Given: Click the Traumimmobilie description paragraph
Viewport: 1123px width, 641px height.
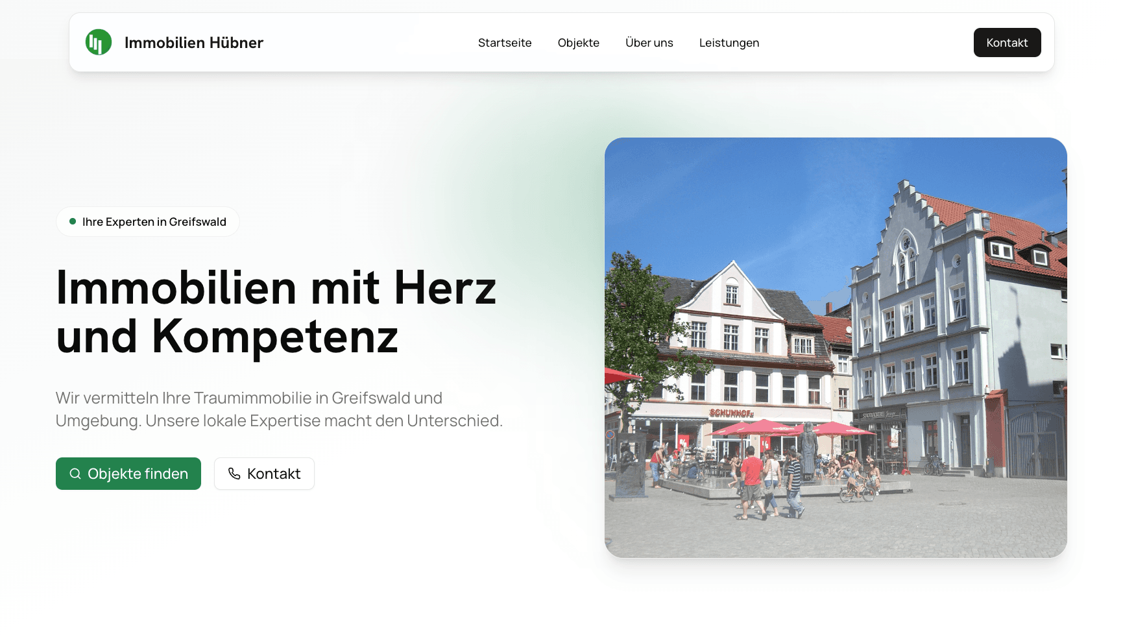Looking at the screenshot, I should pyautogui.click(x=279, y=409).
